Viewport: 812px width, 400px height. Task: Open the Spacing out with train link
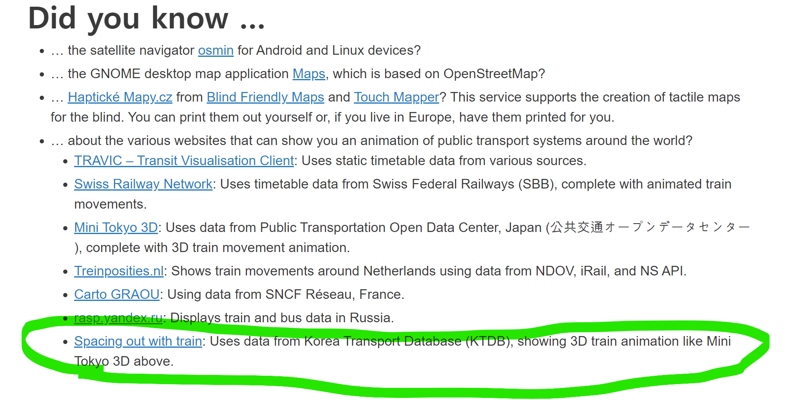tap(138, 341)
